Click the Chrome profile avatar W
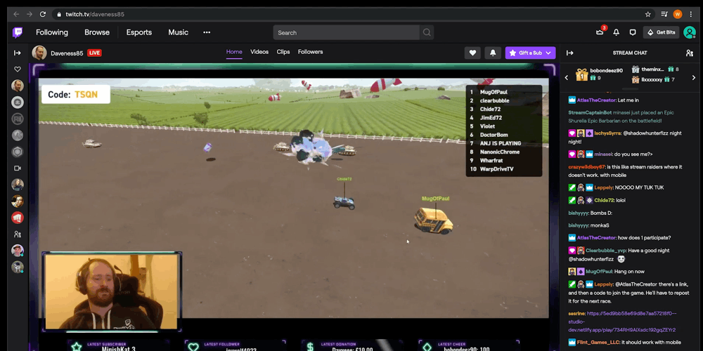This screenshot has width=703, height=351. (x=678, y=14)
